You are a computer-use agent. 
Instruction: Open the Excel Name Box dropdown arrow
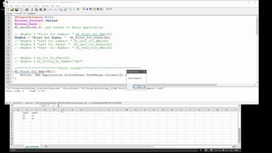pos(40,105)
